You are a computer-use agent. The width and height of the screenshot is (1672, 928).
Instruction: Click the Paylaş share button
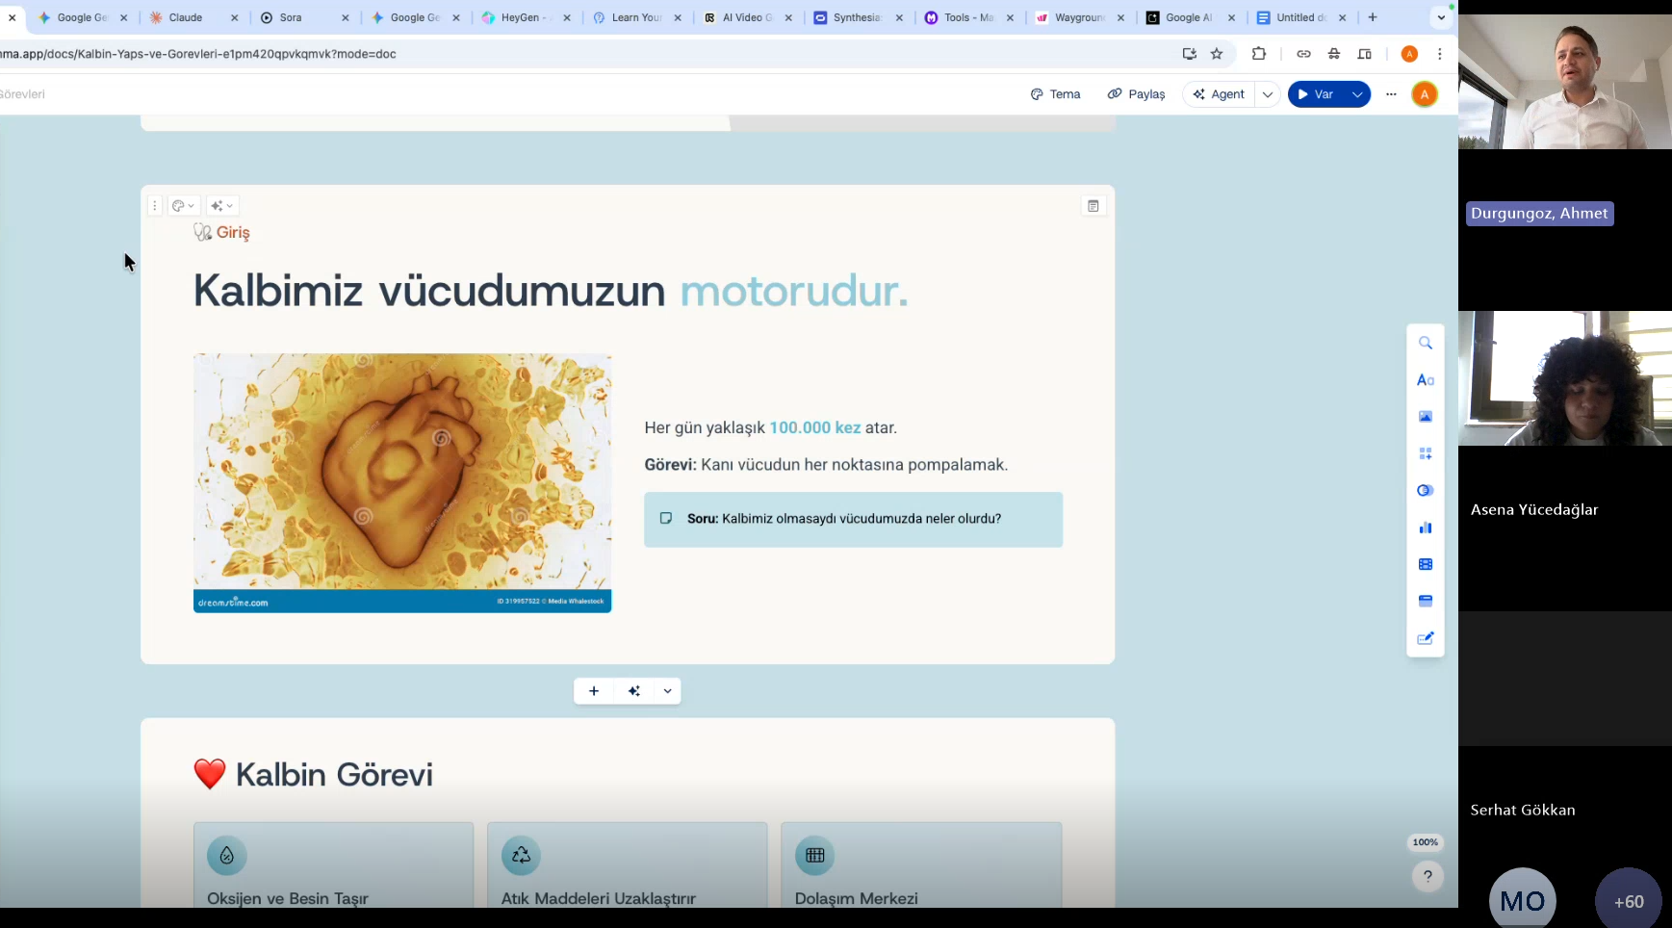[1136, 94]
